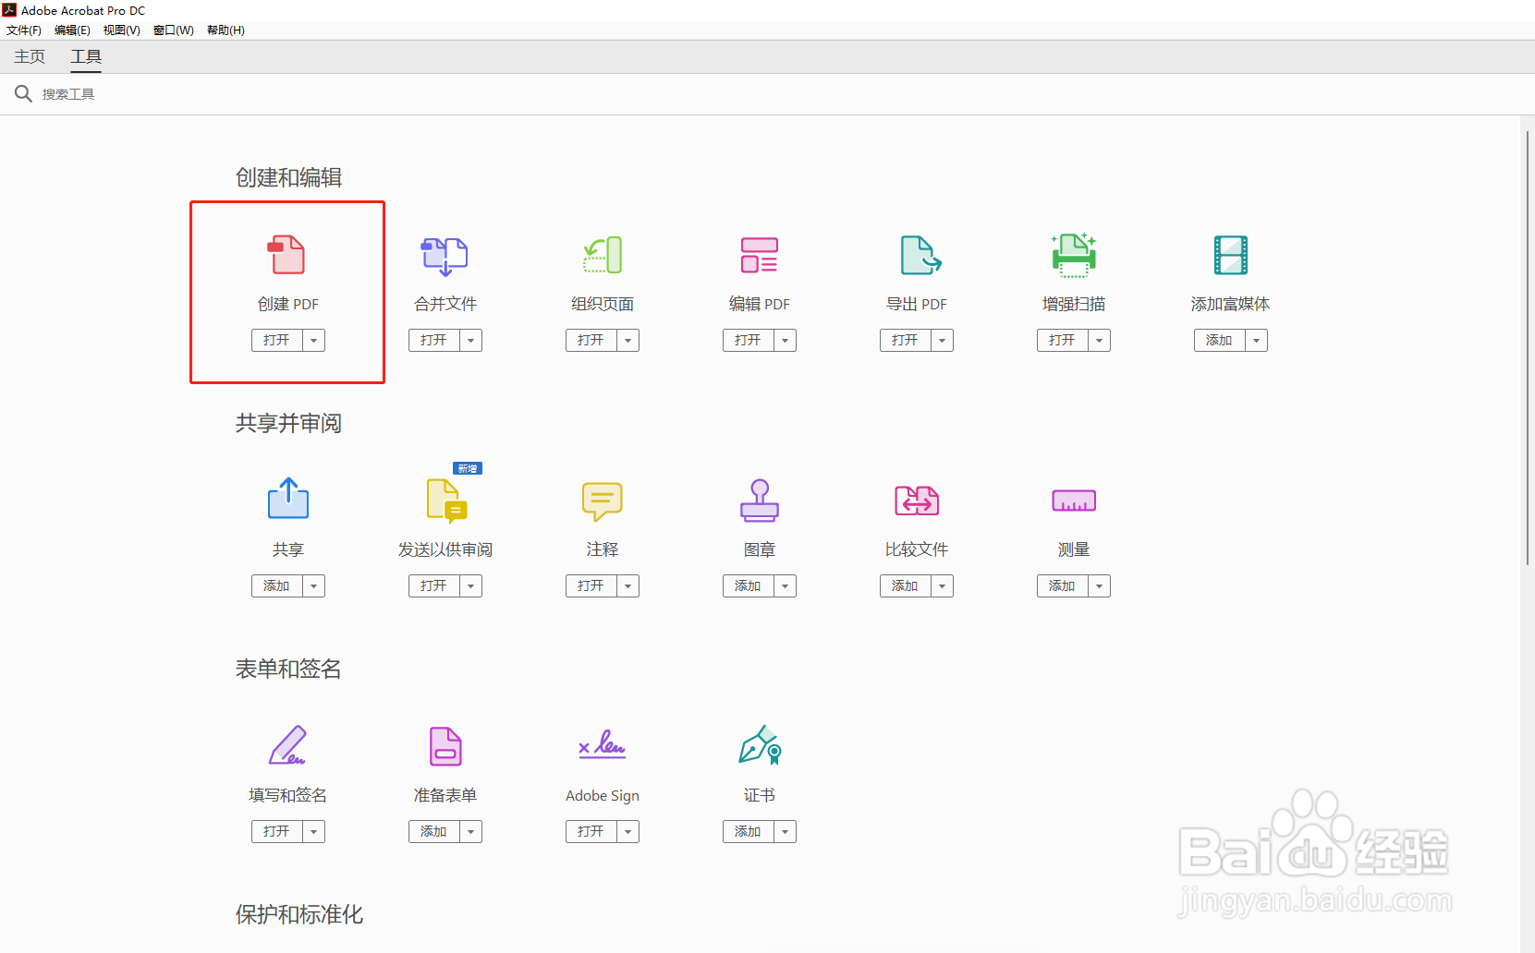Select the Prepare Form (准备表单) icon
The width and height of the screenshot is (1535, 953).
click(445, 746)
